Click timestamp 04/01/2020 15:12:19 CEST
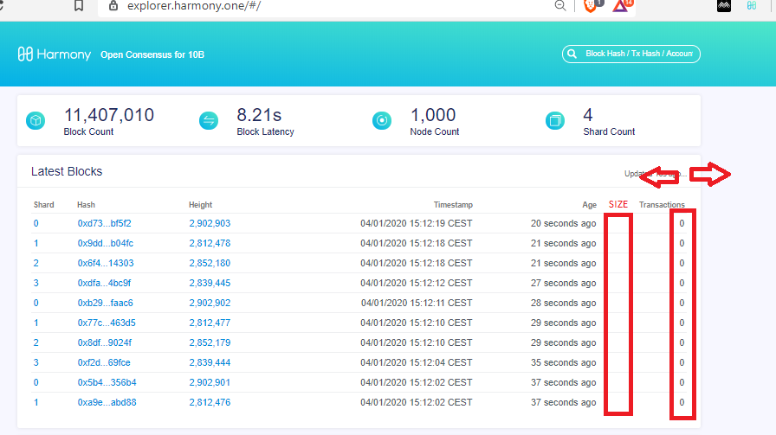Image resolution: width=776 pixels, height=435 pixels. coord(417,223)
